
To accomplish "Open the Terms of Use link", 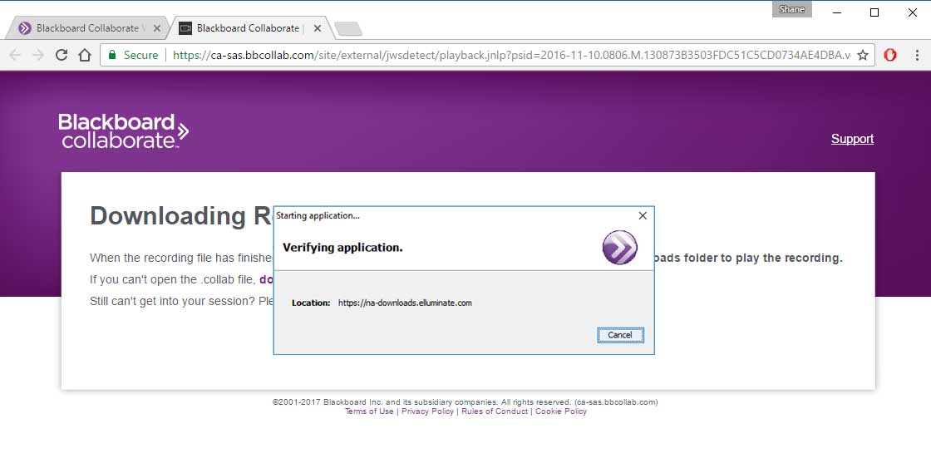I will click(x=369, y=411).
